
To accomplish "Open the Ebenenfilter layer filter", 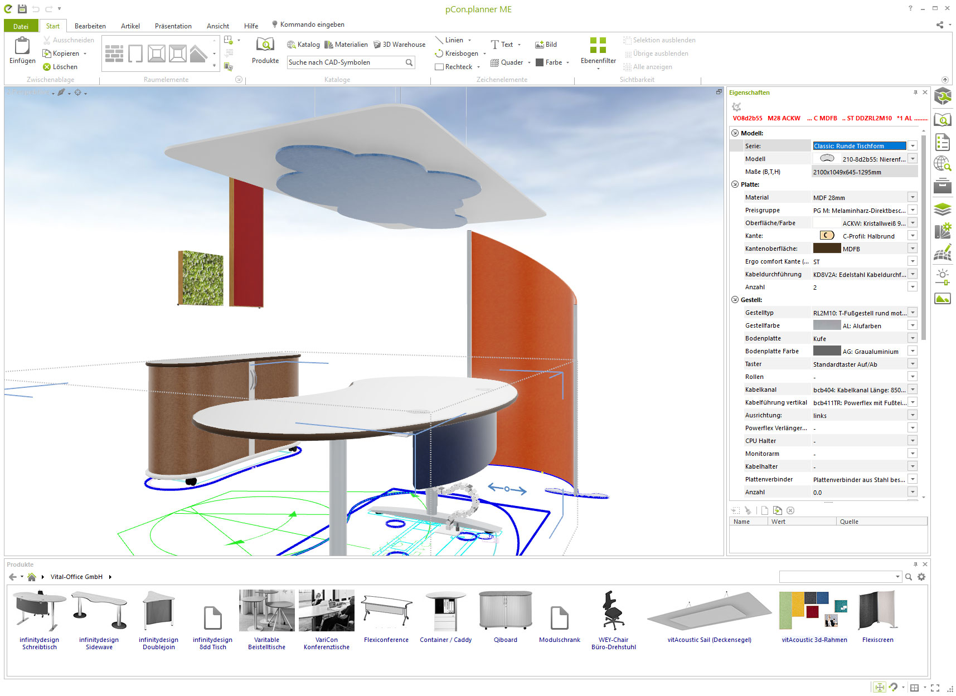I will [x=598, y=46].
